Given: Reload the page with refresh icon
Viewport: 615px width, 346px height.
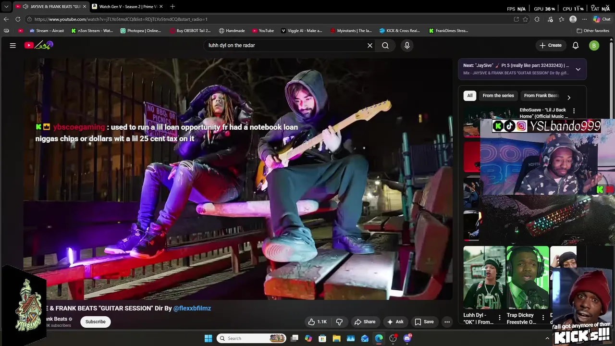Looking at the screenshot, I should [x=18, y=19].
